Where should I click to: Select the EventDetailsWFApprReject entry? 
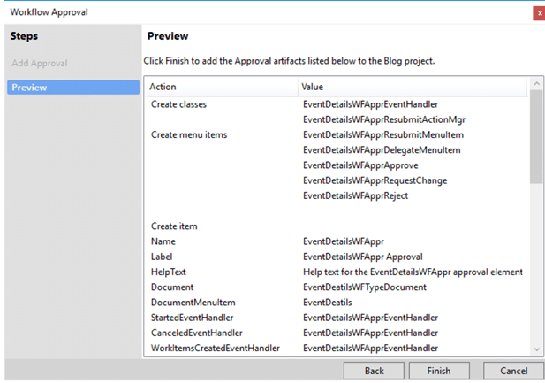[x=355, y=195]
